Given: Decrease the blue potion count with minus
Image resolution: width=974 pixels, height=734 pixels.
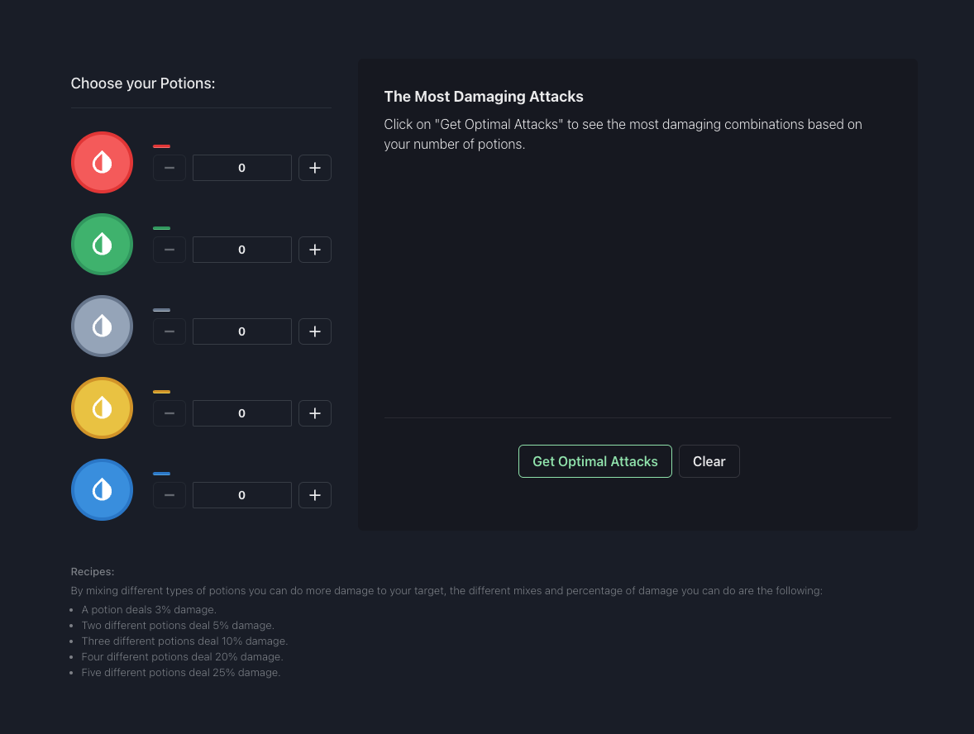Looking at the screenshot, I should pyautogui.click(x=169, y=494).
